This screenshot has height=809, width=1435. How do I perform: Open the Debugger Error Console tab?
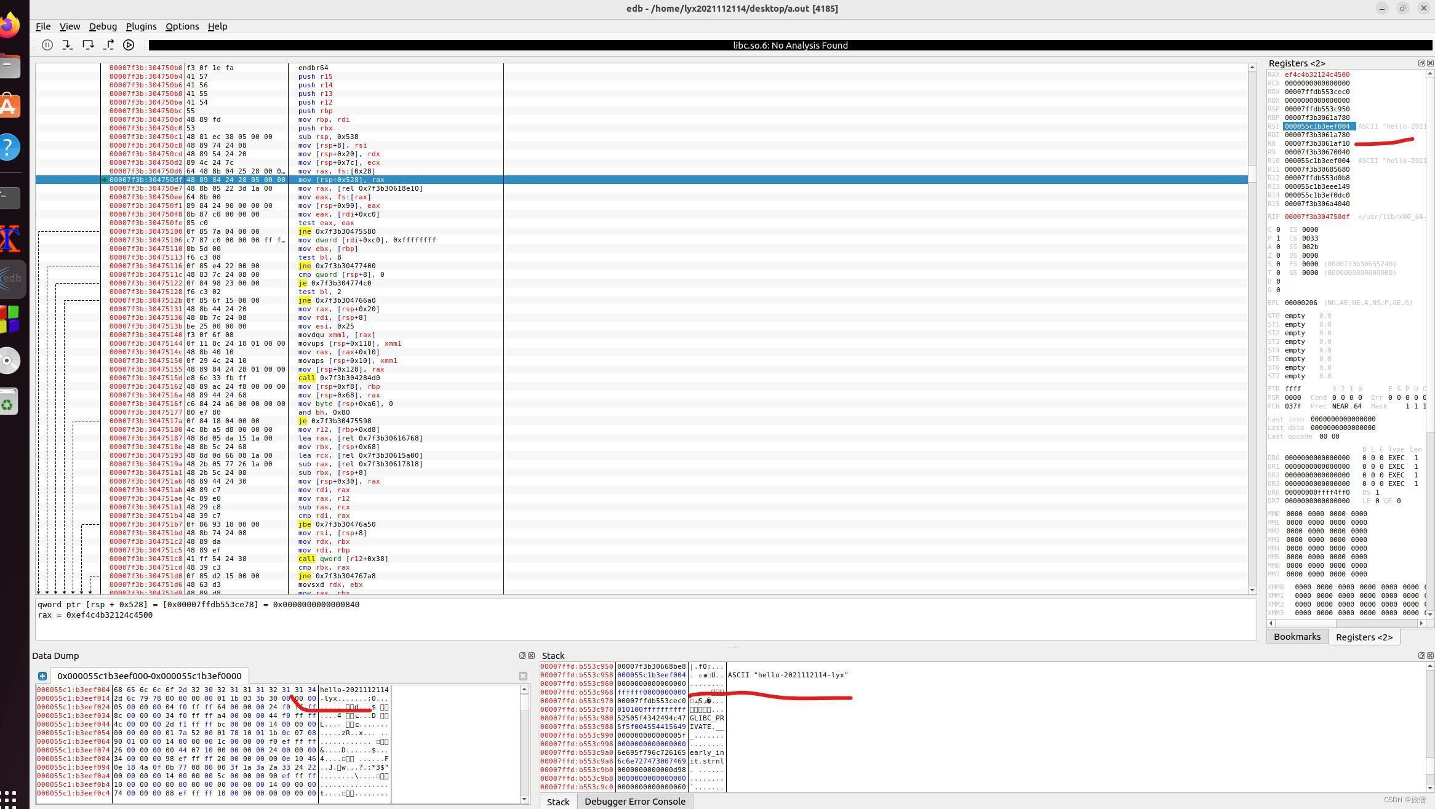(x=634, y=802)
